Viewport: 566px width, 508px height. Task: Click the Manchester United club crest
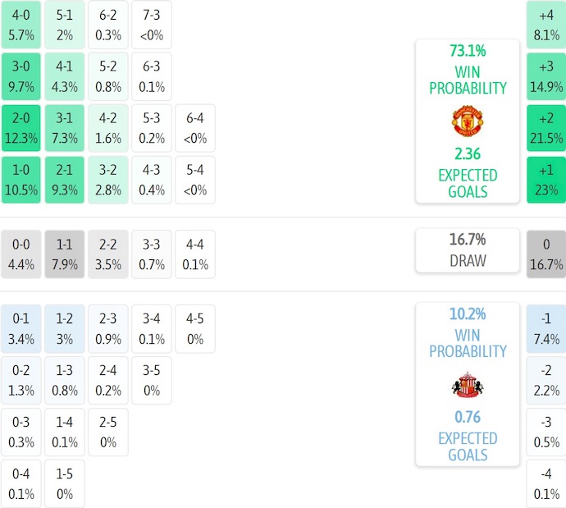click(x=467, y=121)
